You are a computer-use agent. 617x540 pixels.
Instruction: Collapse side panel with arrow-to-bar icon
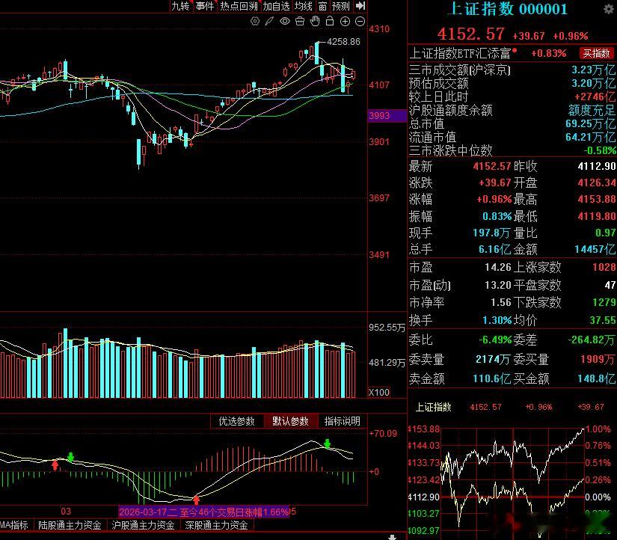pyautogui.click(x=360, y=6)
